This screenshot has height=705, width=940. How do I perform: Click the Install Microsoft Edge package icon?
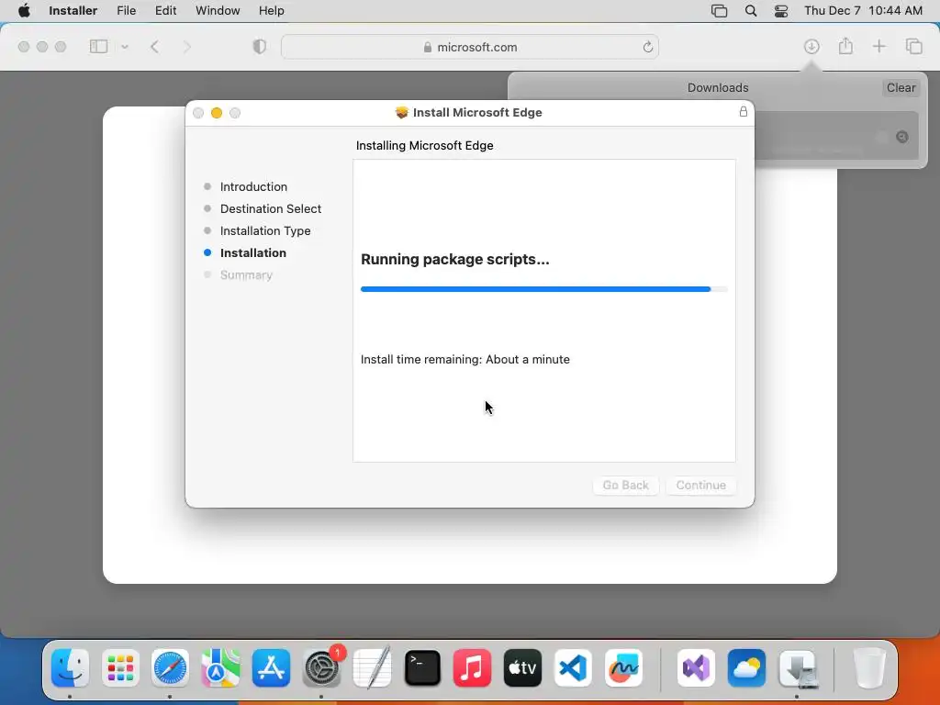pyautogui.click(x=402, y=112)
